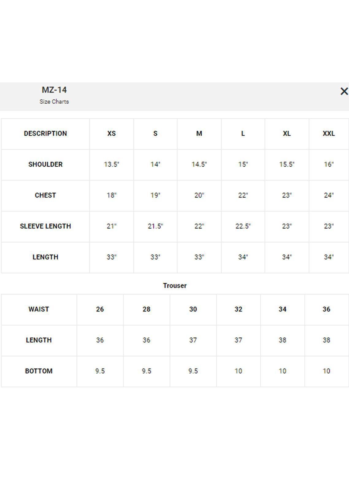Screen dimensions: 349x487
Task: Select the M size column header
Action: click(199, 133)
